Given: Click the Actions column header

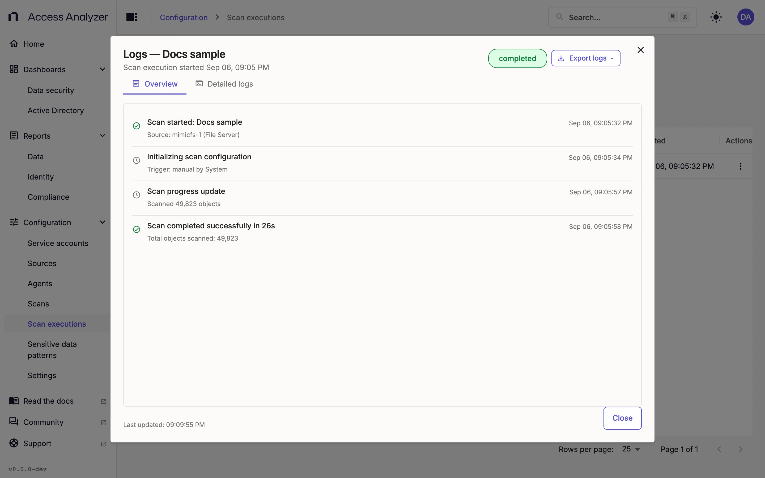Looking at the screenshot, I should pos(738,141).
